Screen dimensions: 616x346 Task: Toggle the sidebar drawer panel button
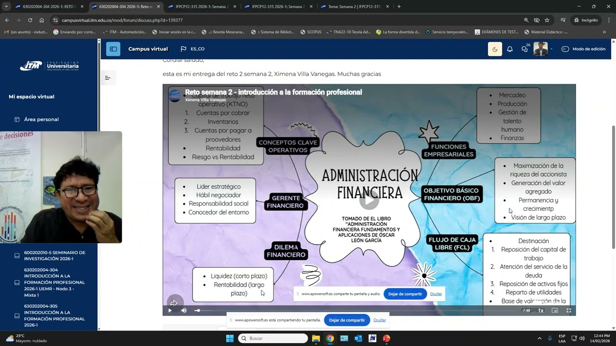[113, 49]
